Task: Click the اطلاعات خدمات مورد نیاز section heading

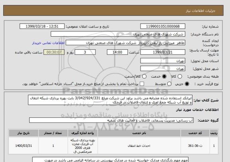Action: point(197,110)
